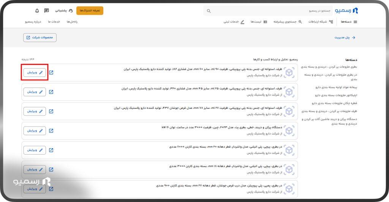Select category 'ظرف ملزومات پر کردن ، دربندی'

point(329,111)
